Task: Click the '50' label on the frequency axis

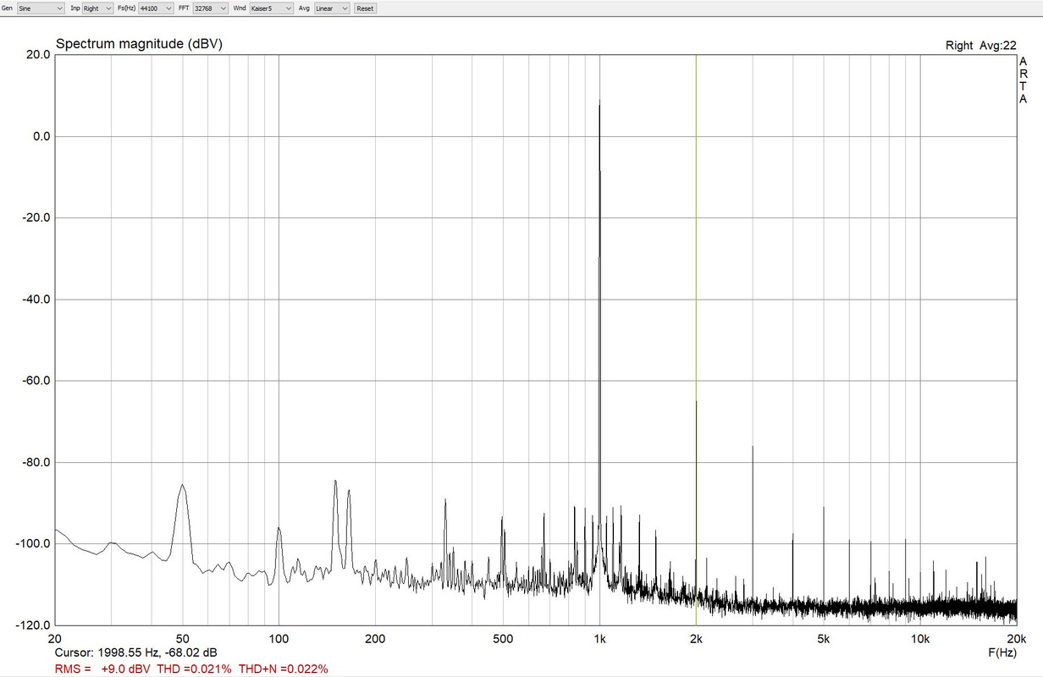Action: click(182, 638)
